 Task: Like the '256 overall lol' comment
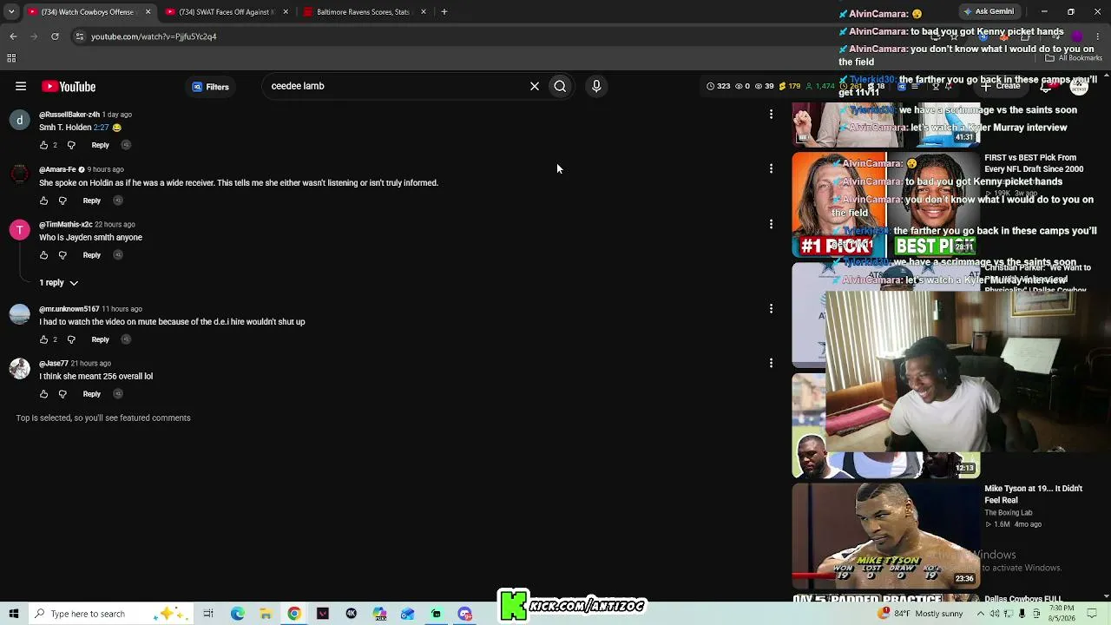coord(43,394)
